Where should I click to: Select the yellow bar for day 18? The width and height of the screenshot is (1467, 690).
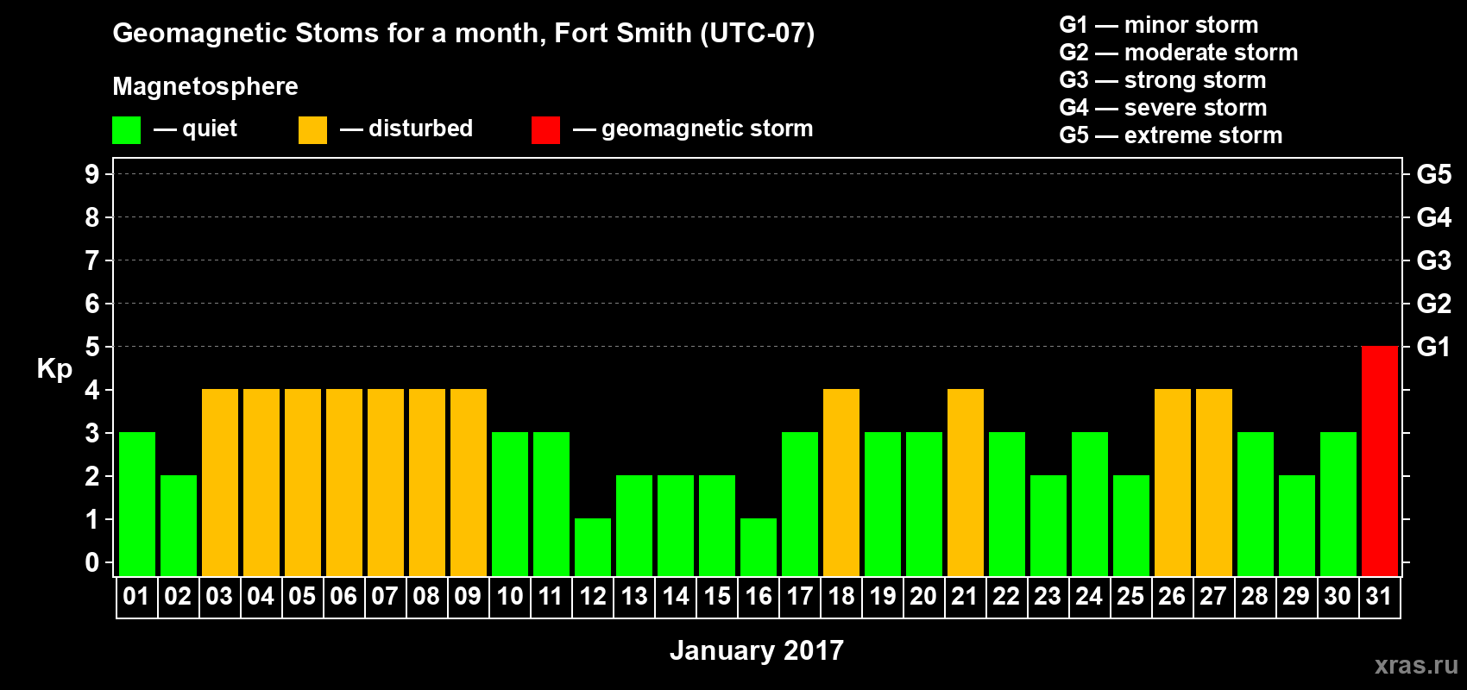841,482
